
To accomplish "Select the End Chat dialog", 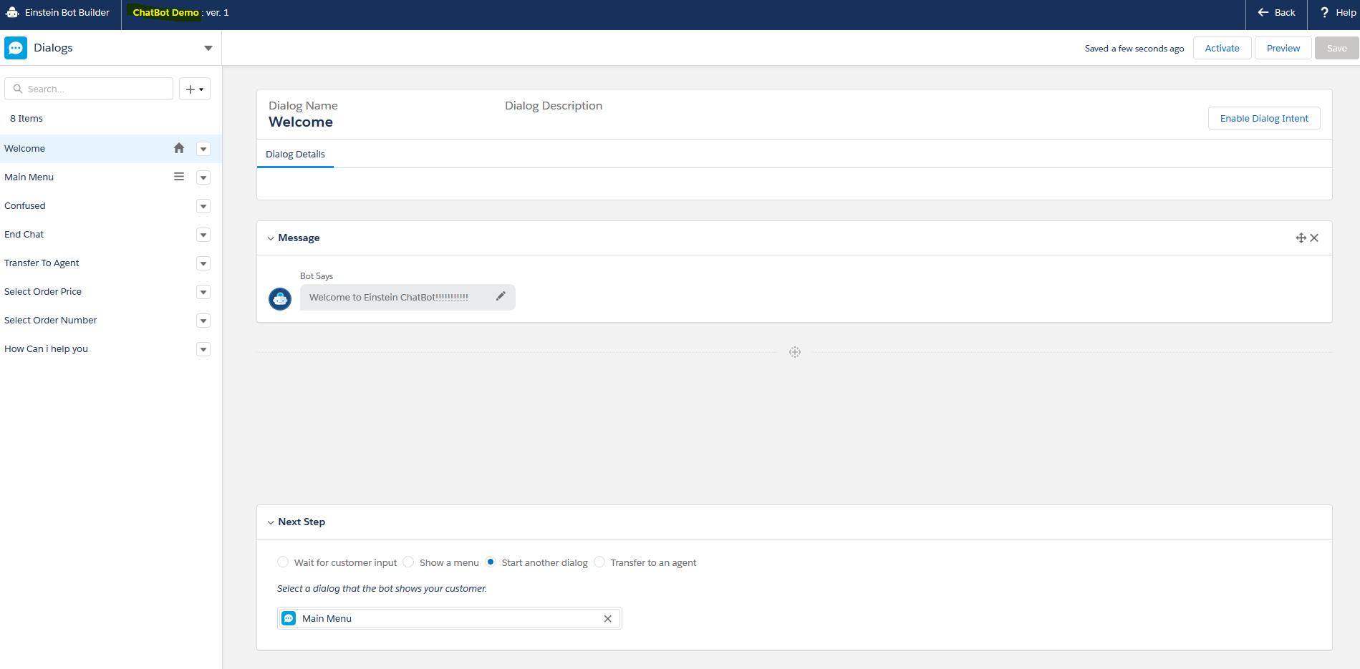I will point(111,234).
